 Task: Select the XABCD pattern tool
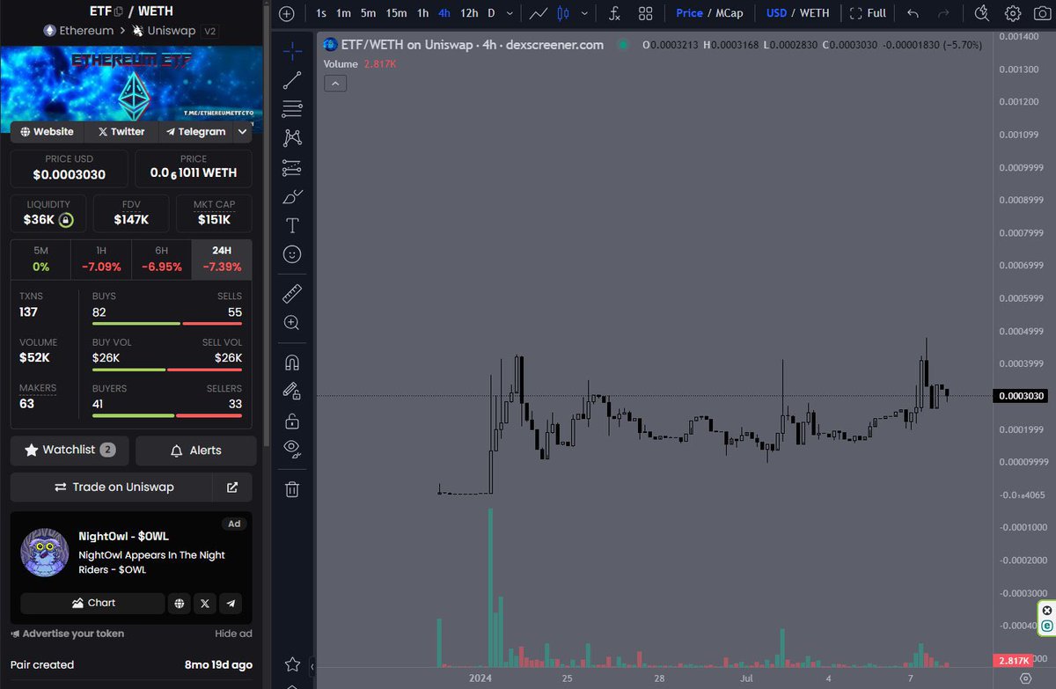pos(292,137)
